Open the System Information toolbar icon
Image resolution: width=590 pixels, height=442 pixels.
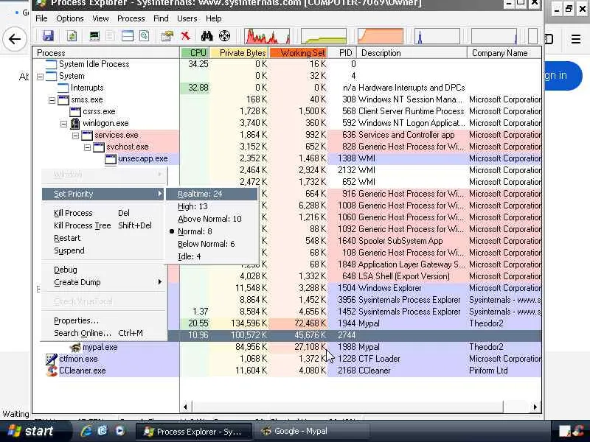[94, 36]
